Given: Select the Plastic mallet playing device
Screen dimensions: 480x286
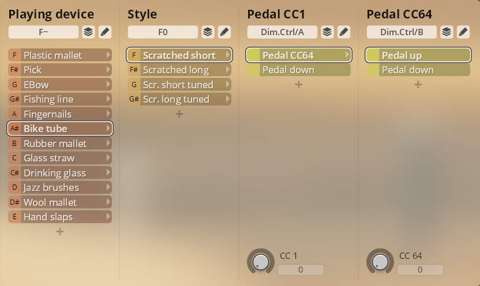Looking at the screenshot, I should (60, 55).
